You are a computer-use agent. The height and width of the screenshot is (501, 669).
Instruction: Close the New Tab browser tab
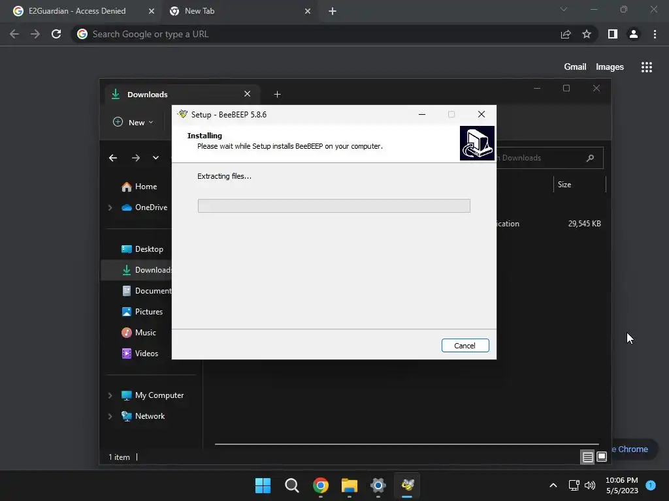click(308, 12)
